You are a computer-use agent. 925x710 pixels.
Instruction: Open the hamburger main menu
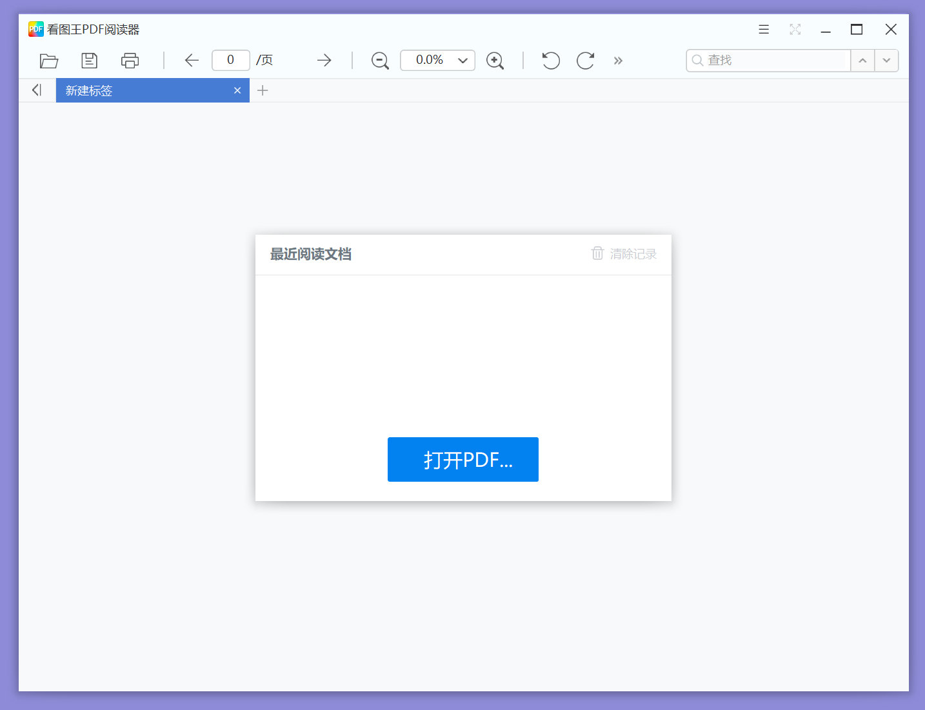click(x=764, y=30)
